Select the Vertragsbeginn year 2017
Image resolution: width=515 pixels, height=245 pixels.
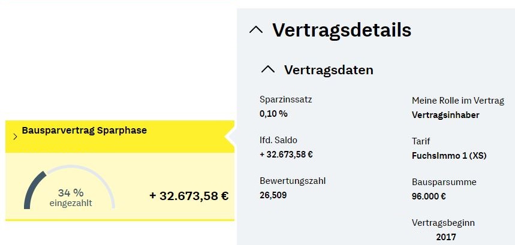coord(446,237)
